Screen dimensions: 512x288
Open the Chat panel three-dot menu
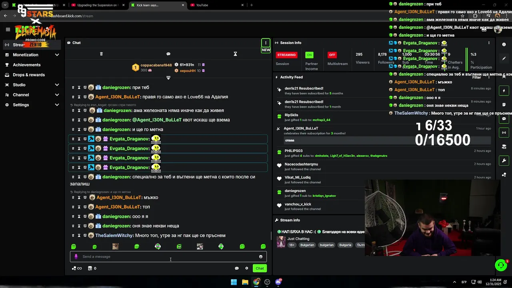(x=266, y=43)
